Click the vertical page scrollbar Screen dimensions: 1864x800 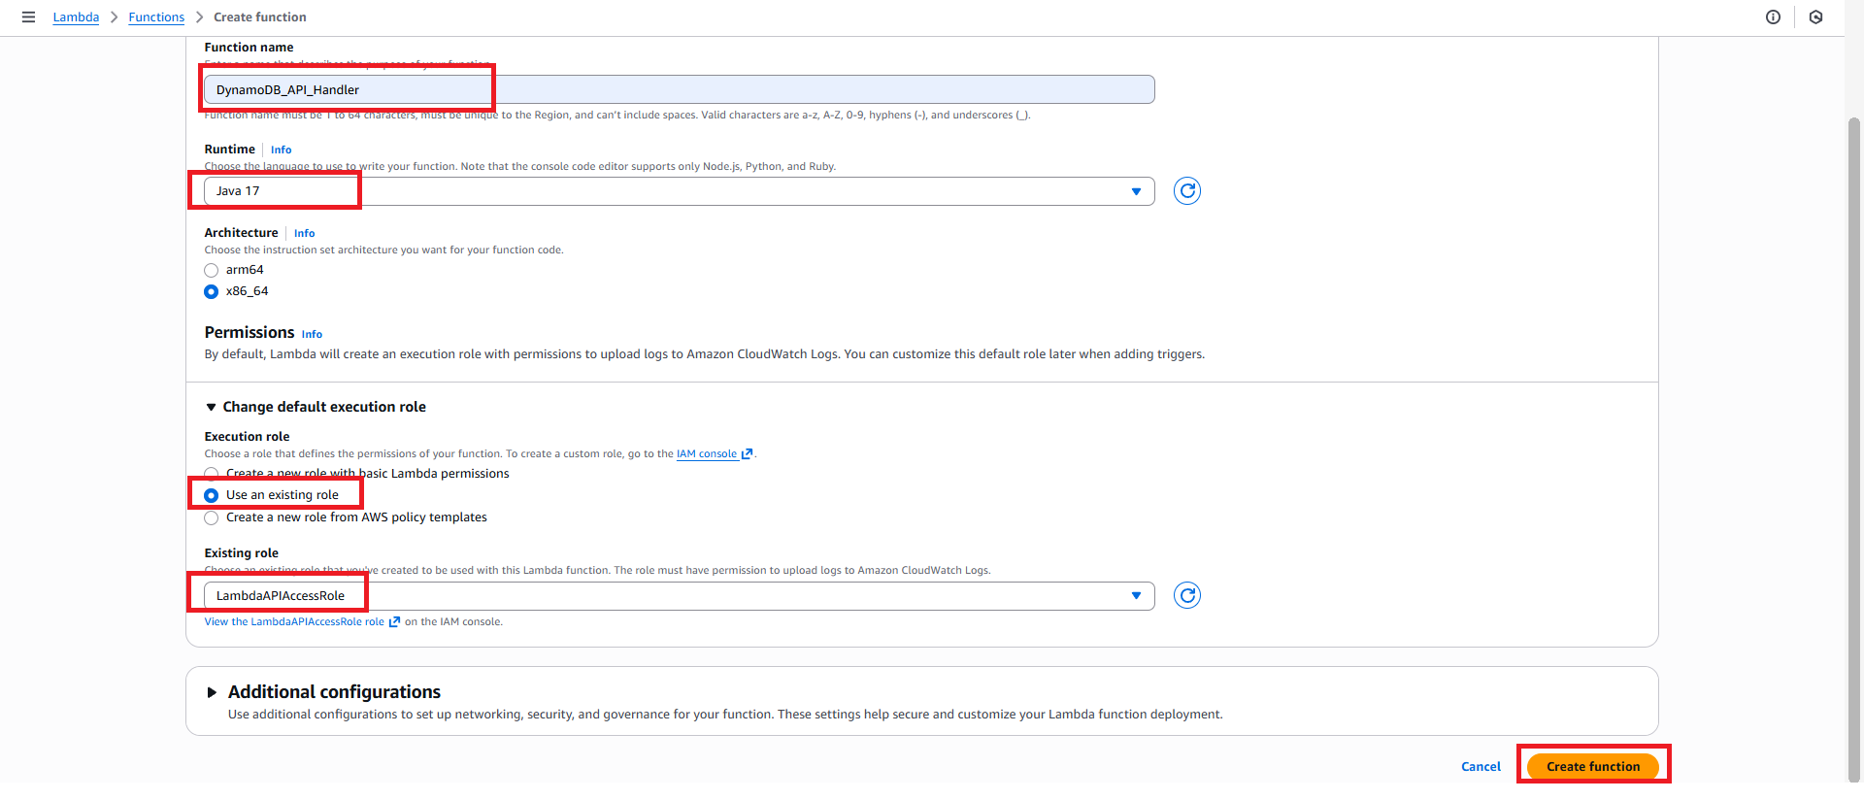point(1853,437)
